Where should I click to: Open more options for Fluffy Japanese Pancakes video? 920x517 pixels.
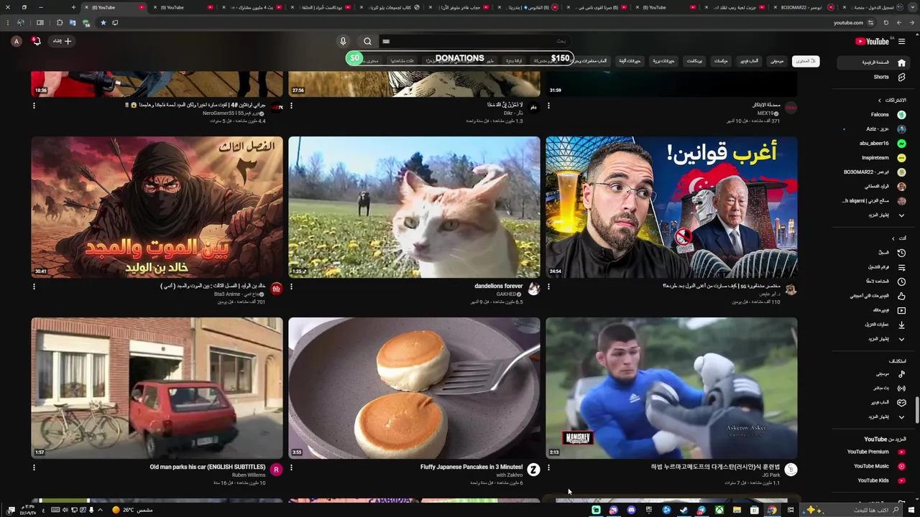click(291, 467)
